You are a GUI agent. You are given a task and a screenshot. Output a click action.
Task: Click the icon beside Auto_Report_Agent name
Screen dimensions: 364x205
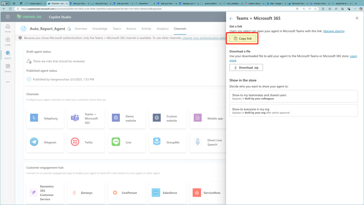pyautogui.click(x=69, y=29)
